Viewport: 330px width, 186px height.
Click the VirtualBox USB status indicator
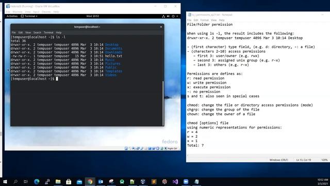pyautogui.click(x=142, y=148)
